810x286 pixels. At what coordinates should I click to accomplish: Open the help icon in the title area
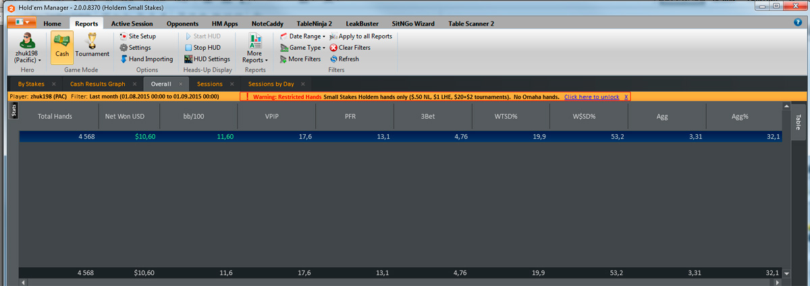pos(798,22)
